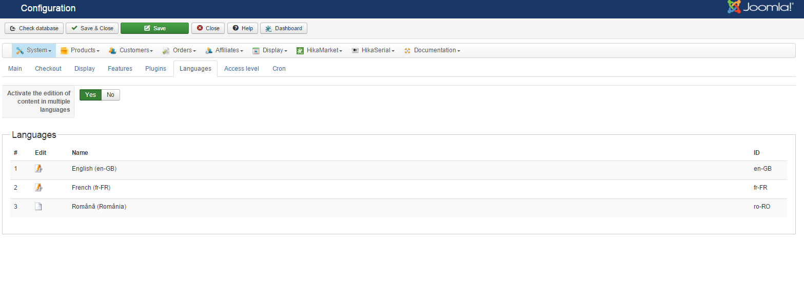
Task: Open the Plugins tab
Action: tap(155, 69)
